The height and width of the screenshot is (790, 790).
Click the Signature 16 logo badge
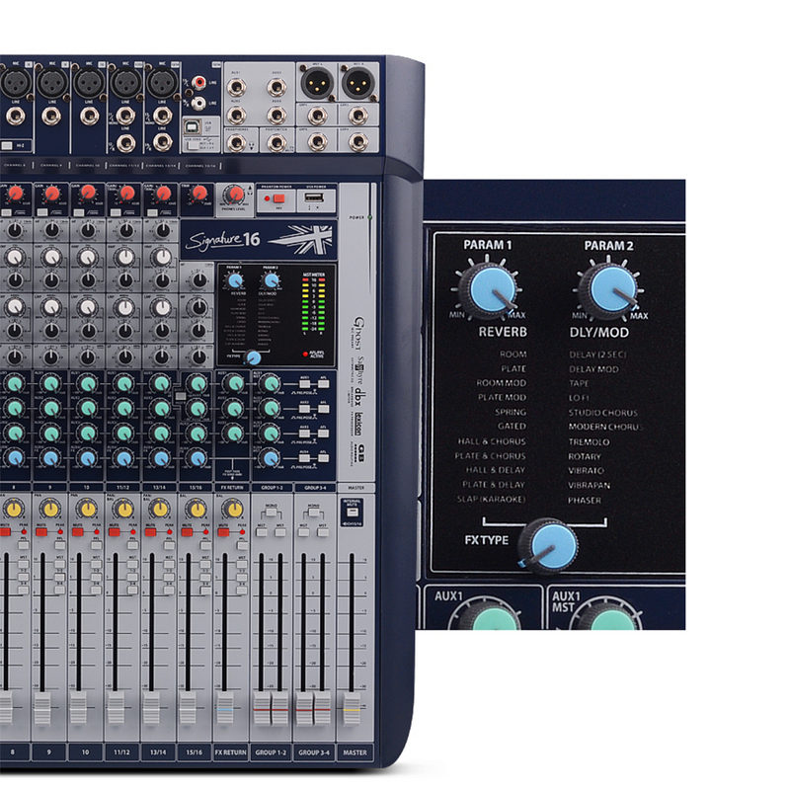(x=228, y=236)
